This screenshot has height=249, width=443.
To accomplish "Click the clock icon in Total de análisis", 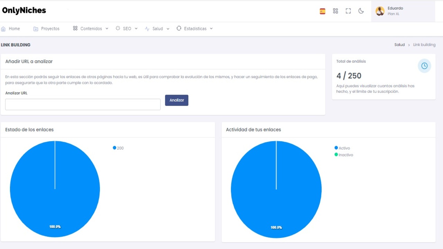I will point(424,66).
